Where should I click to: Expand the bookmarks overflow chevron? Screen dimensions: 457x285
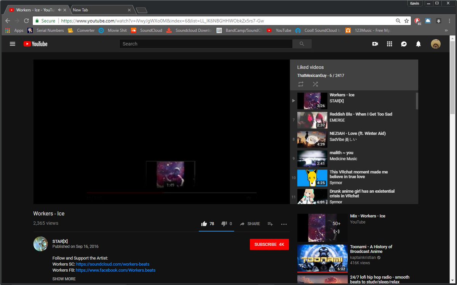pyautogui.click(x=446, y=31)
